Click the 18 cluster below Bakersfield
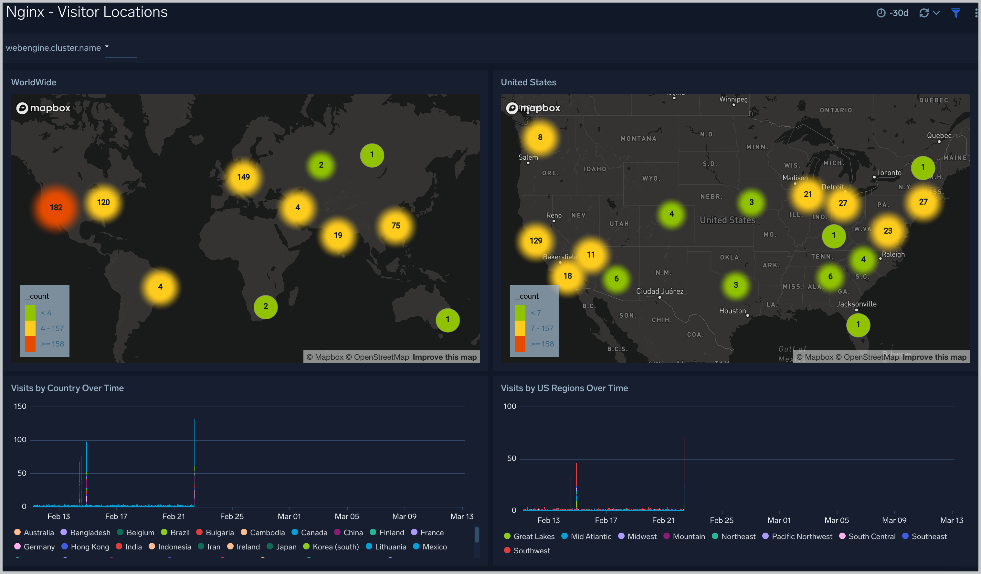Viewport: 981px width, 574px height. [568, 276]
